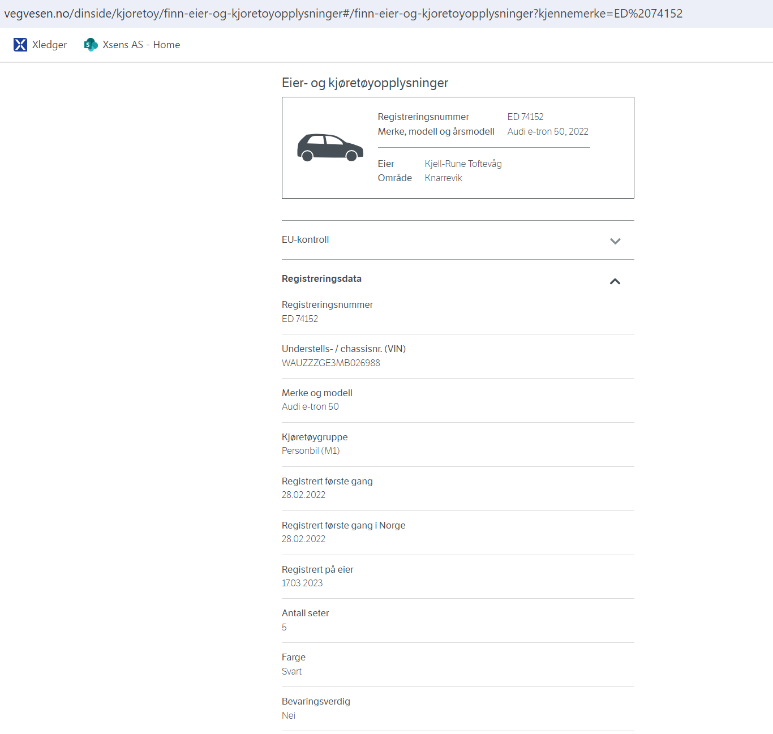This screenshot has width=773, height=734.
Task: Click the Antall seter label
Action: click(x=306, y=613)
